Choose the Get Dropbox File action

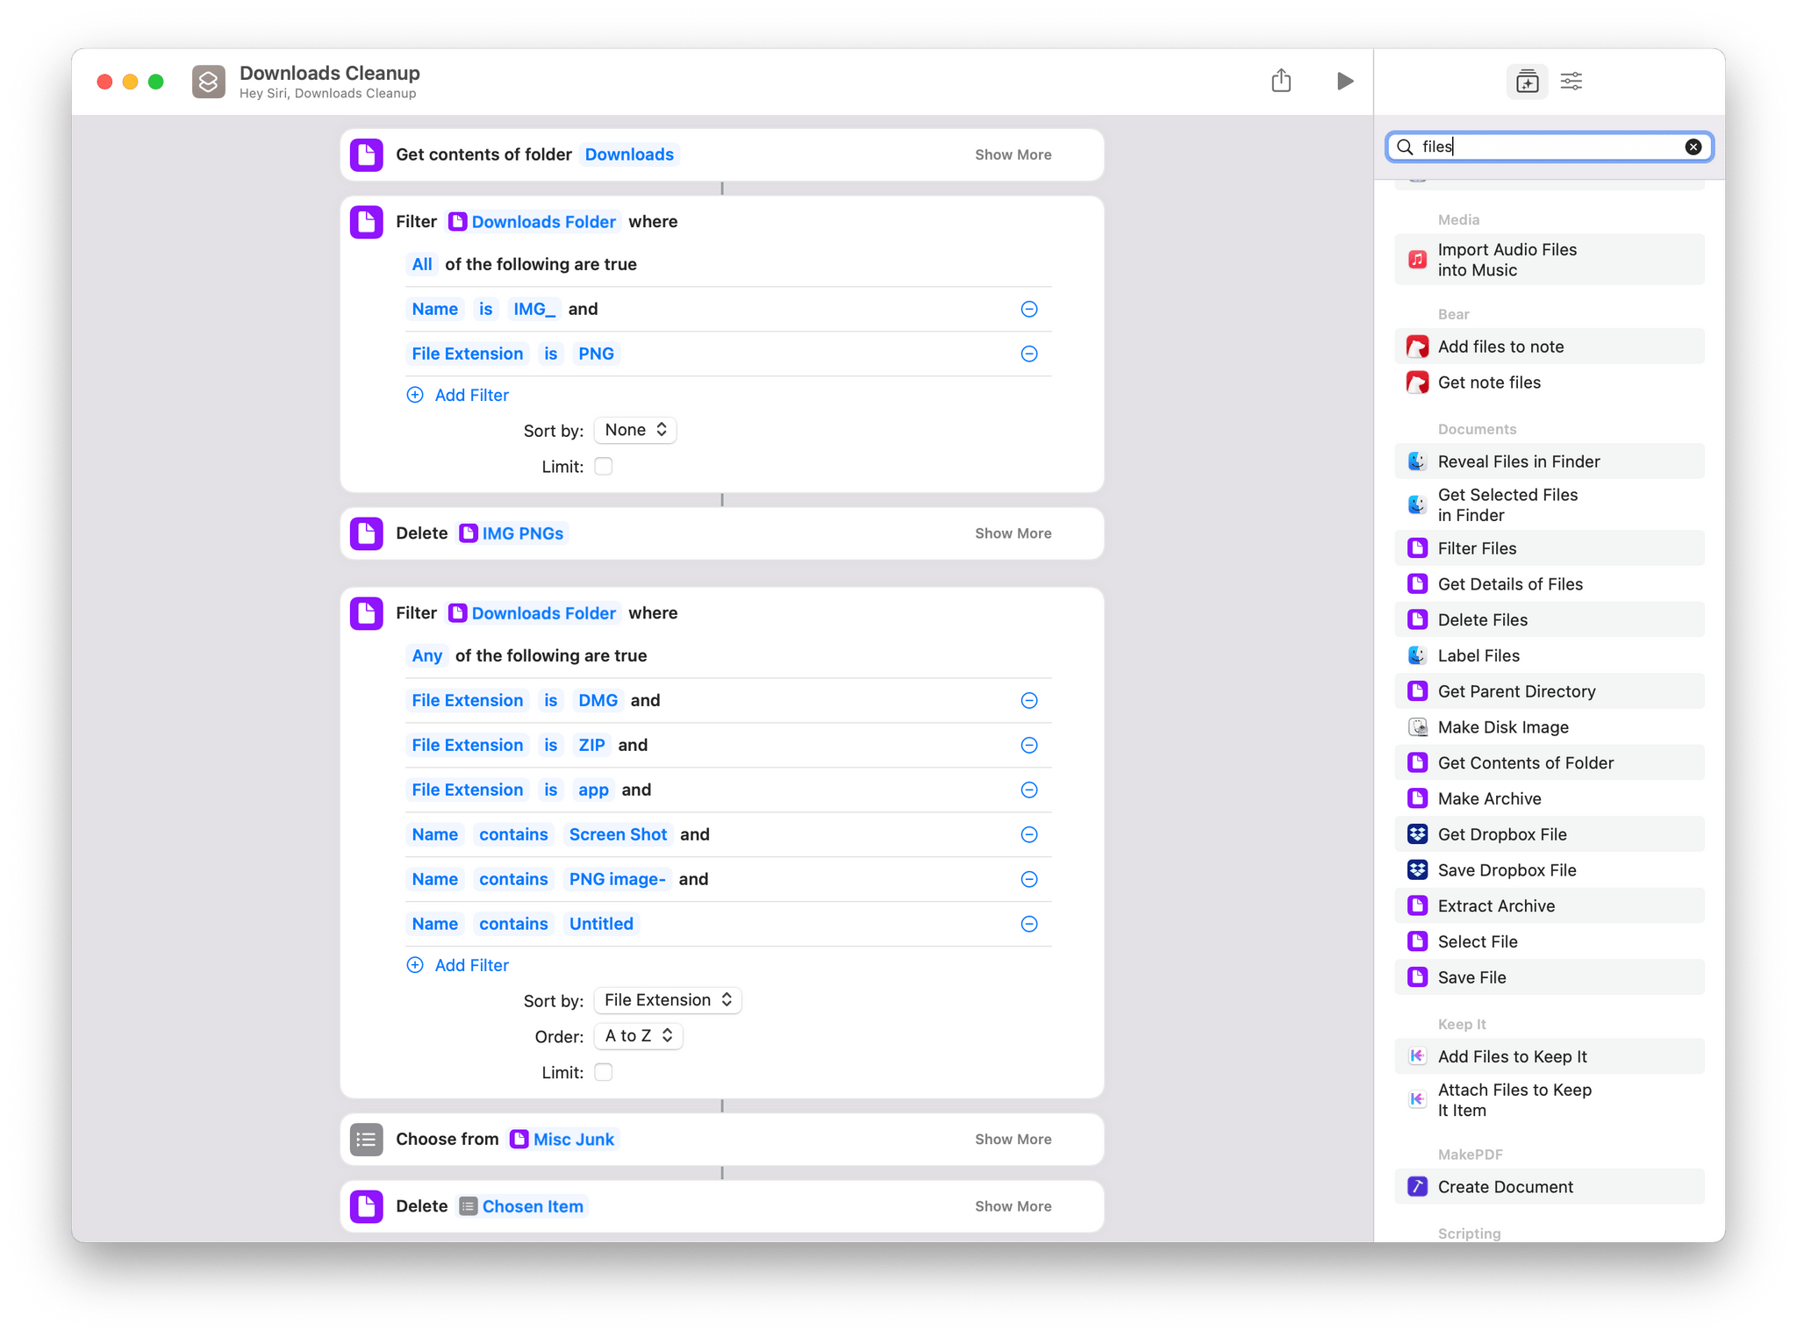1549,834
